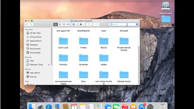Select untitled folder on desktop
Viewport: 194px width, 109px height.
166,21
